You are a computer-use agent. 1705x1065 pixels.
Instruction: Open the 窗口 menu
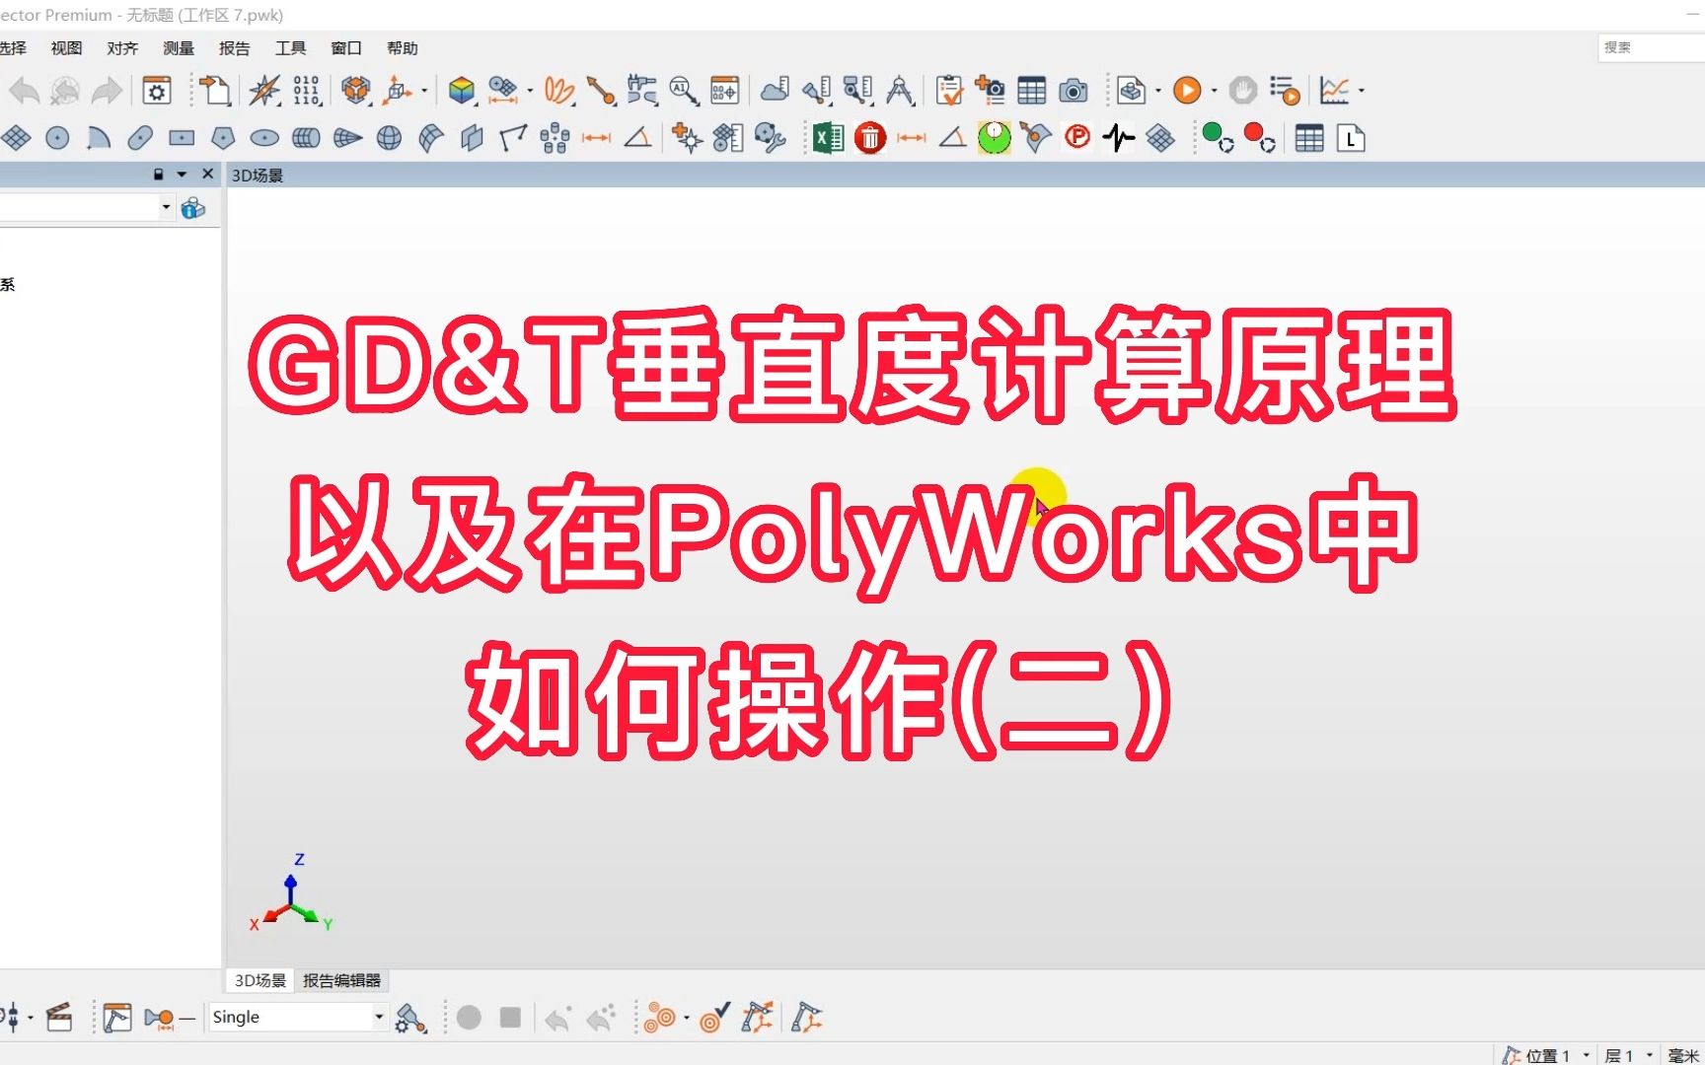[346, 48]
